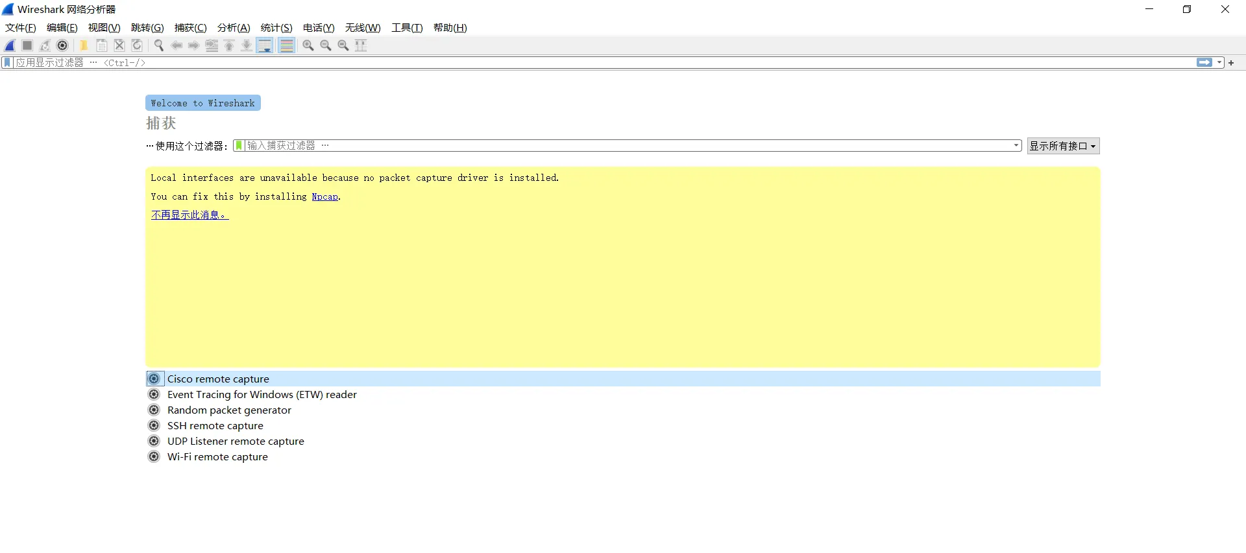Open the 电话(Y) menu
Viewport: 1246px width, 553px height.
319,28
